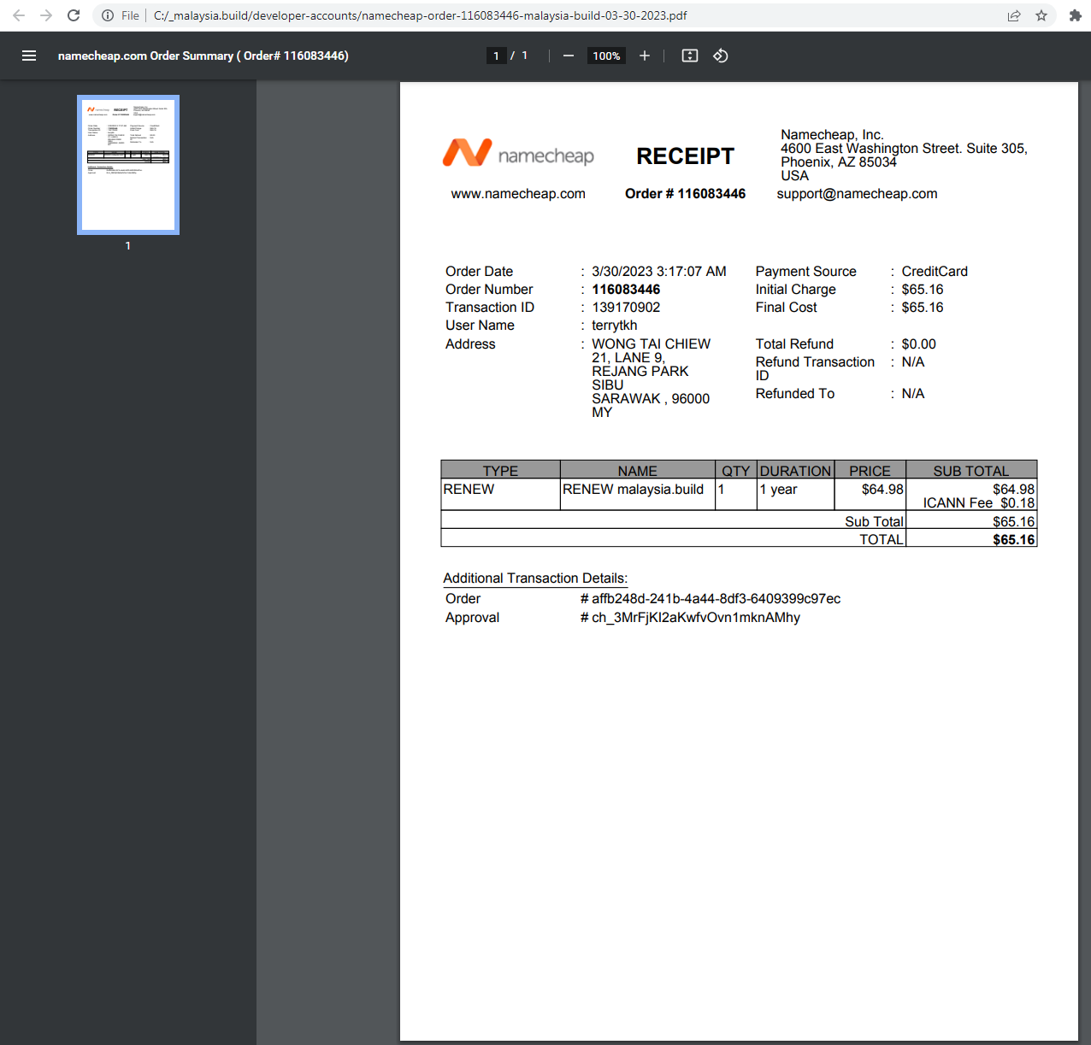The height and width of the screenshot is (1045, 1091).
Task: Click the Total Refund value $0.00
Action: pos(918,344)
